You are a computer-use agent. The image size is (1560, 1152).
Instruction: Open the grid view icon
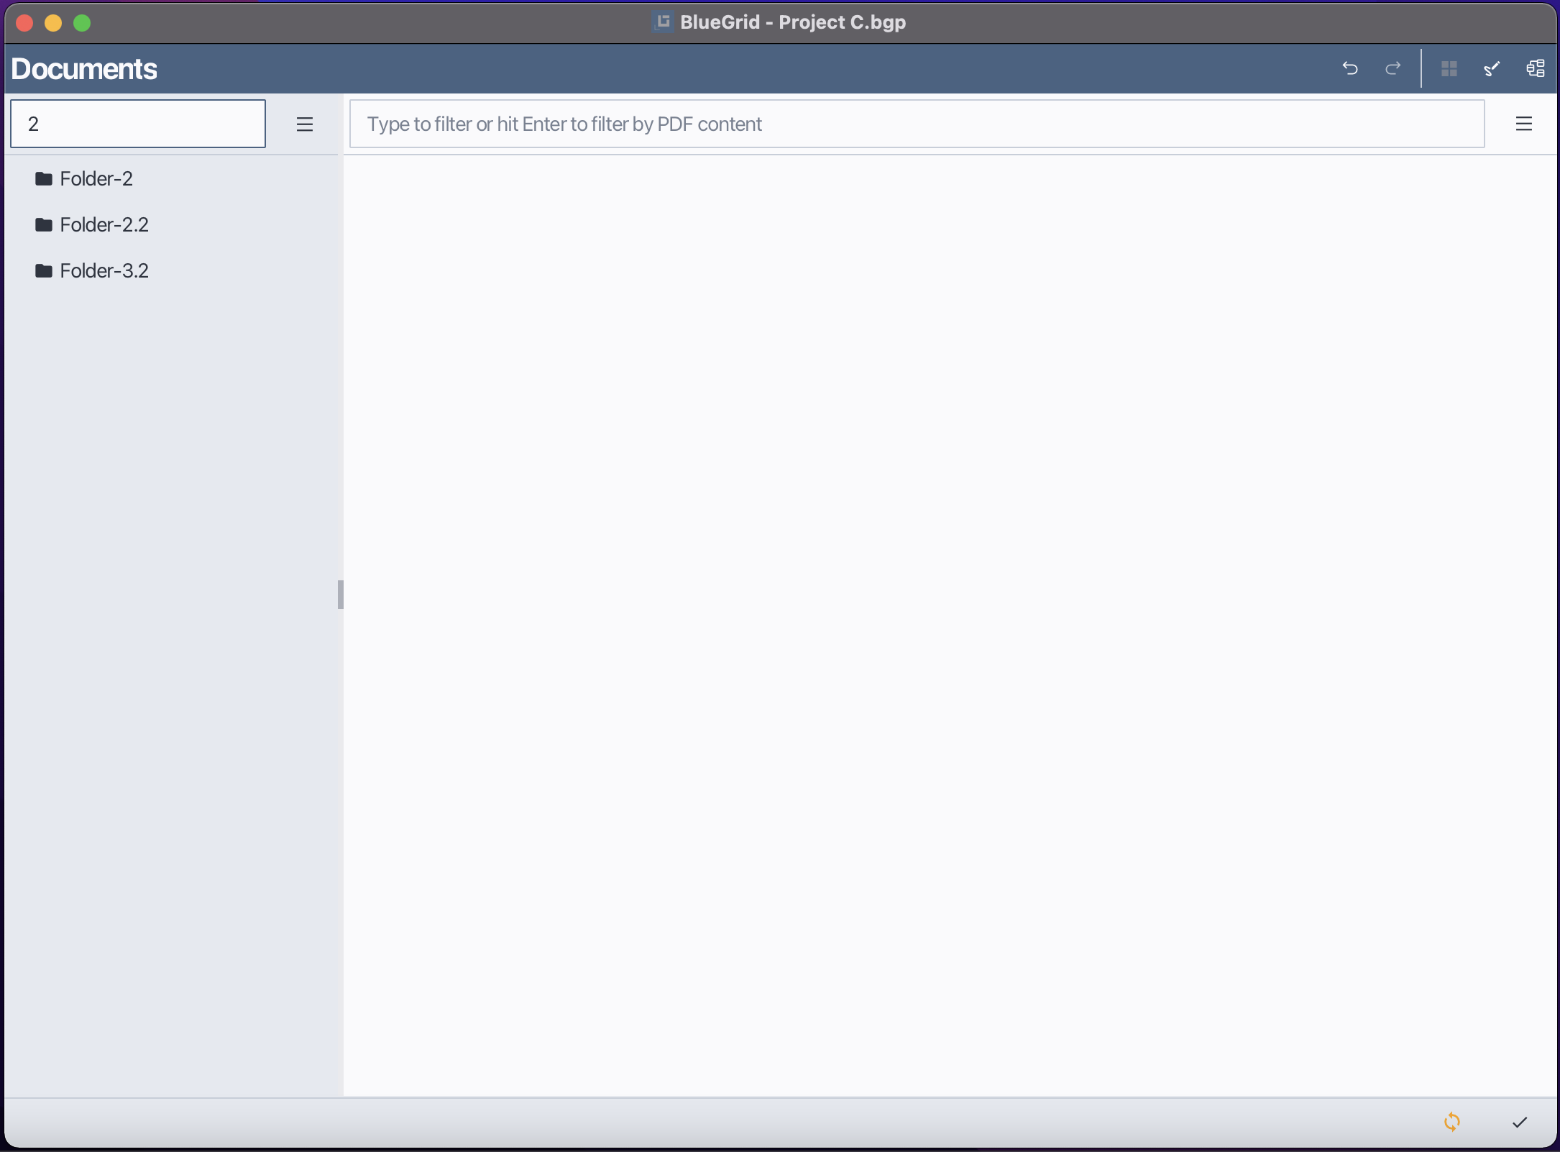(x=1450, y=68)
